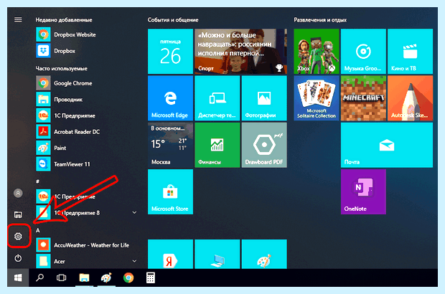The image size is (445, 294).
Task: Open the Minecraft tile
Action: [363, 98]
